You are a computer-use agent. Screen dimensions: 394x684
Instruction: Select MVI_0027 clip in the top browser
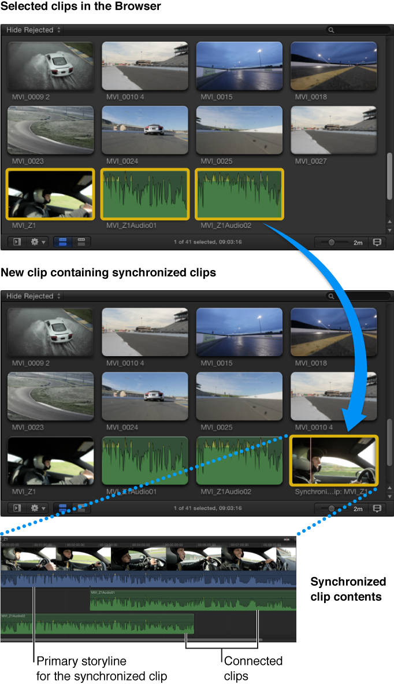pyautogui.click(x=334, y=130)
